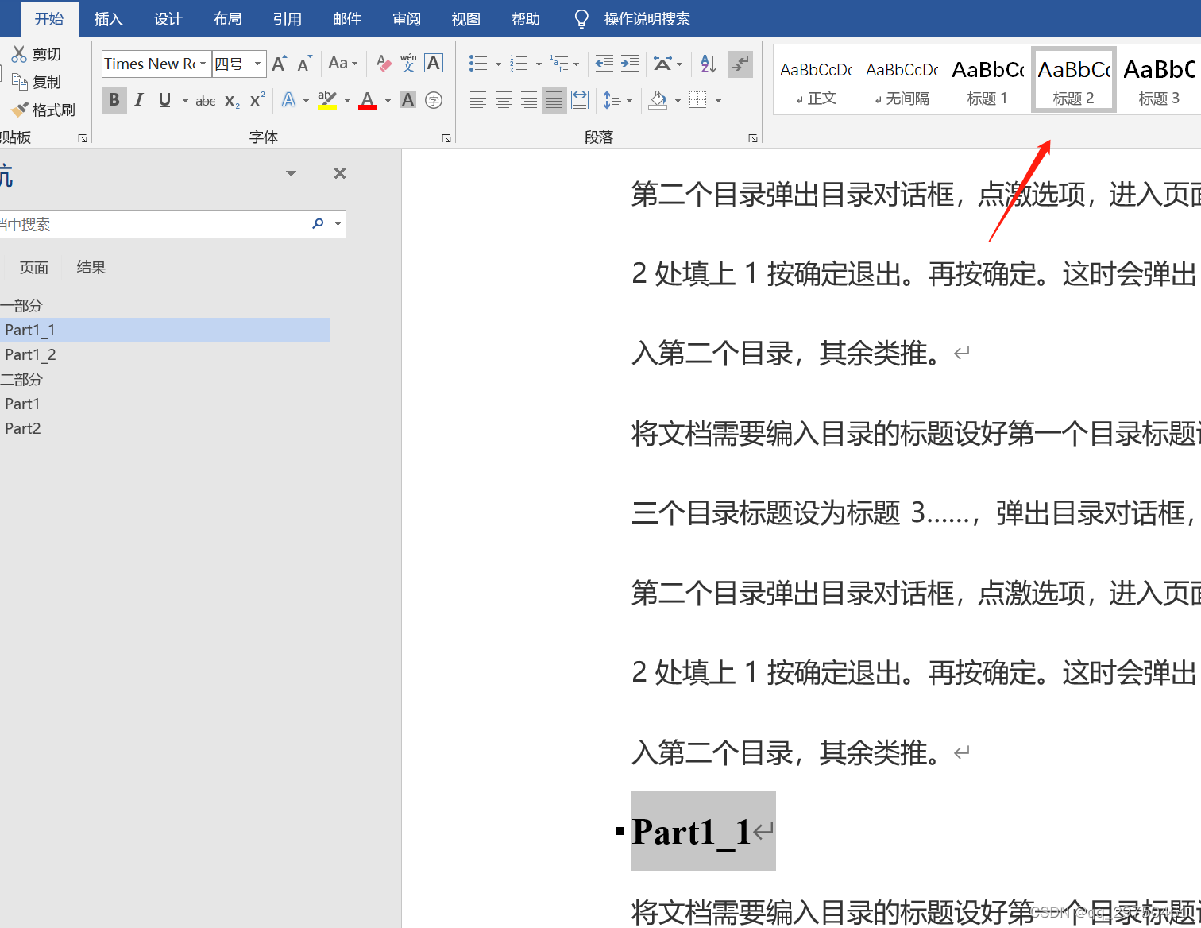The width and height of the screenshot is (1201, 928).
Task: Align text left
Action: tap(478, 100)
